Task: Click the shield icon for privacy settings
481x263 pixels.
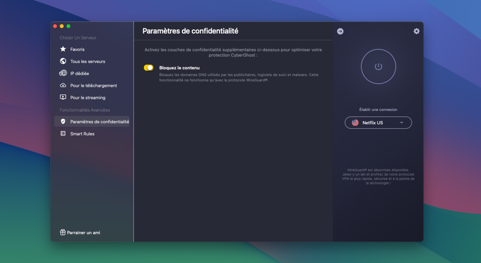Action: pyautogui.click(x=63, y=121)
